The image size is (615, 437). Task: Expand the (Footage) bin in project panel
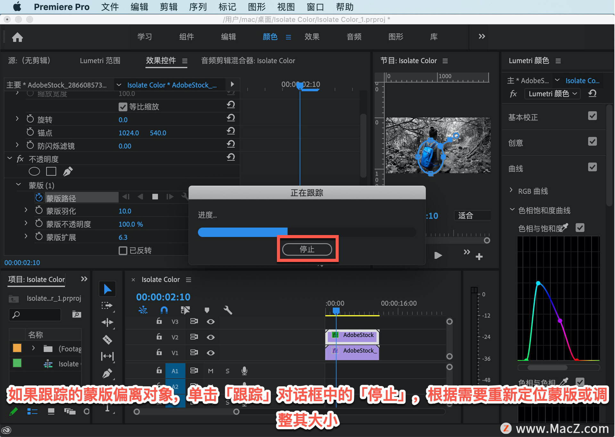point(33,348)
